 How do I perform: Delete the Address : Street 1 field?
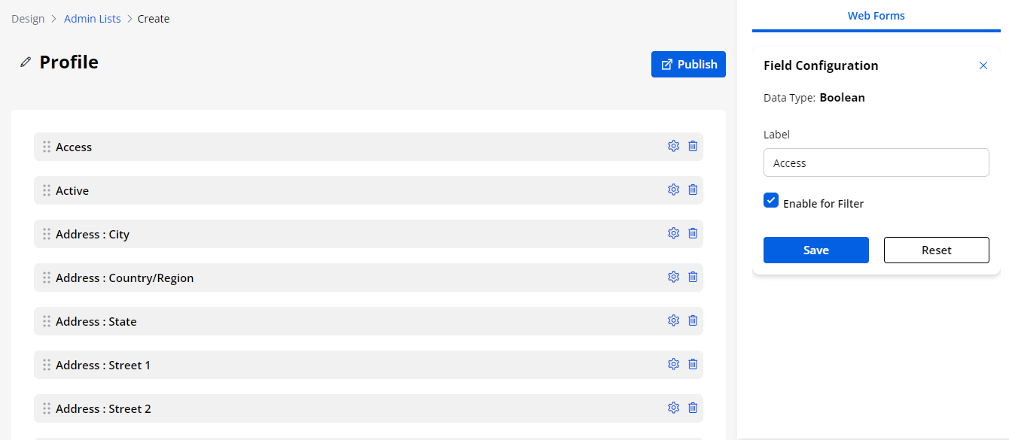(x=693, y=364)
